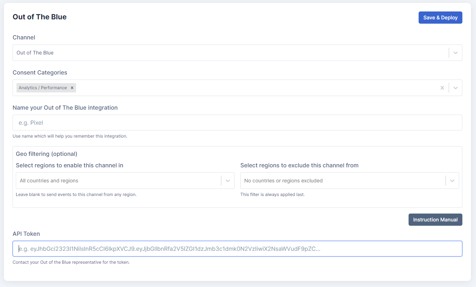The height and width of the screenshot is (287, 476).
Task: Click the API Token field label
Action: click(26, 234)
